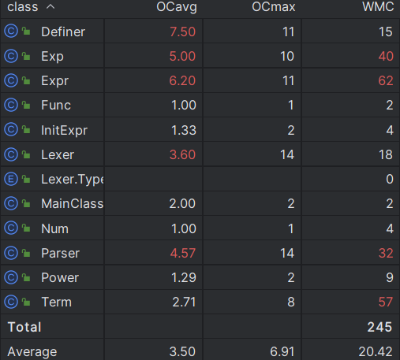Sort table by WMC column header

(x=378, y=7)
